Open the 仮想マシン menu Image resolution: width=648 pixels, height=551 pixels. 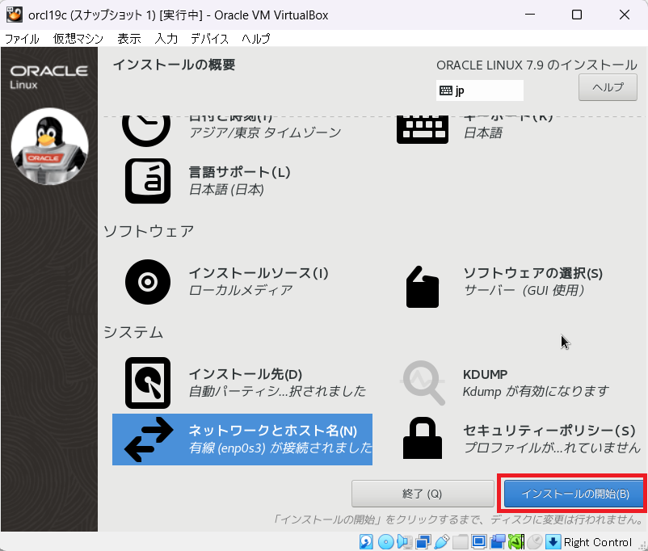(79, 39)
